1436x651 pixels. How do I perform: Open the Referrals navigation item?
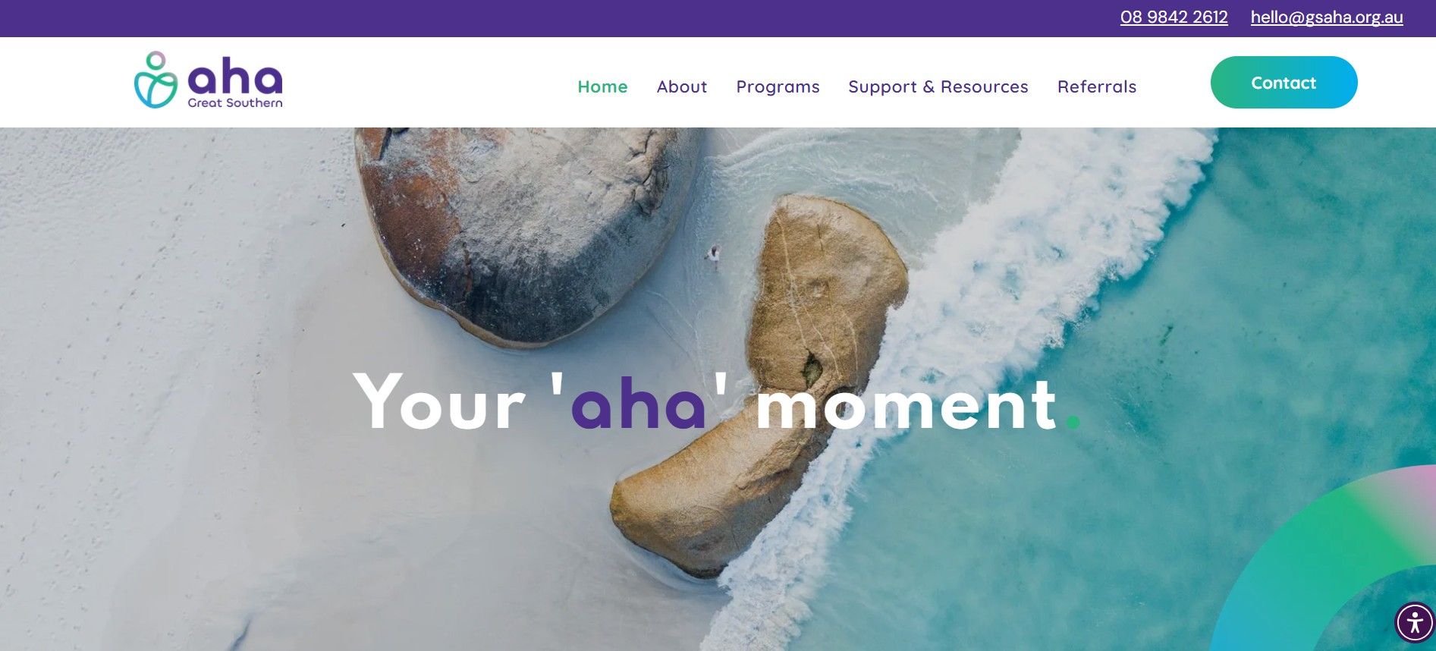click(1096, 86)
